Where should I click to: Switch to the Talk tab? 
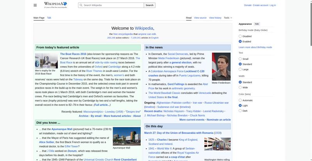pyautogui.click(x=49, y=18)
